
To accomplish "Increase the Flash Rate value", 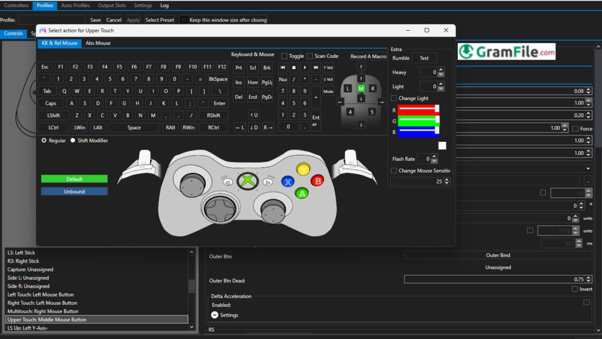I will (x=434, y=156).
